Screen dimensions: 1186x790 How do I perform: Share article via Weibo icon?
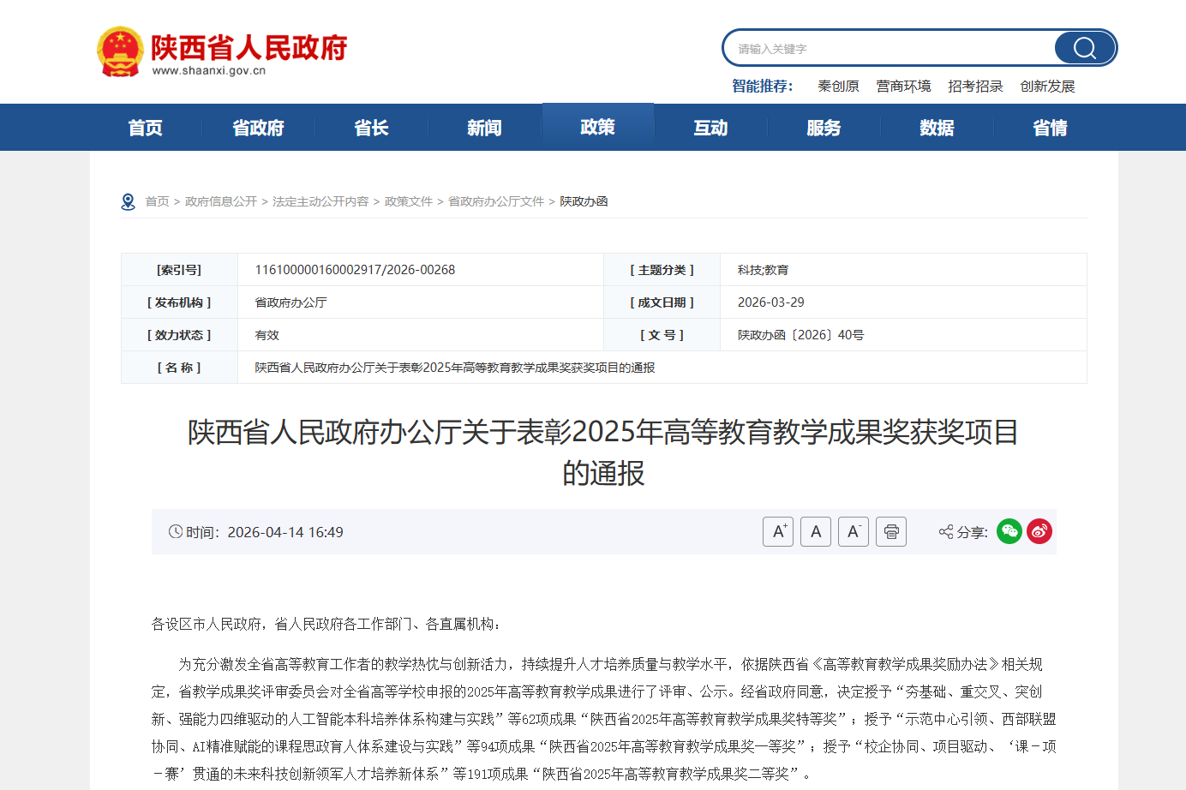click(x=1039, y=531)
